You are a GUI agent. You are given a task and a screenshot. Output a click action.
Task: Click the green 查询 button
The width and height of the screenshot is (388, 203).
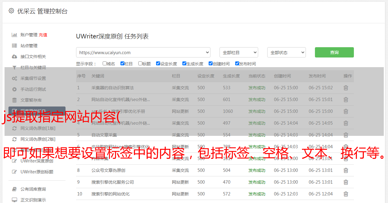pos(334,52)
